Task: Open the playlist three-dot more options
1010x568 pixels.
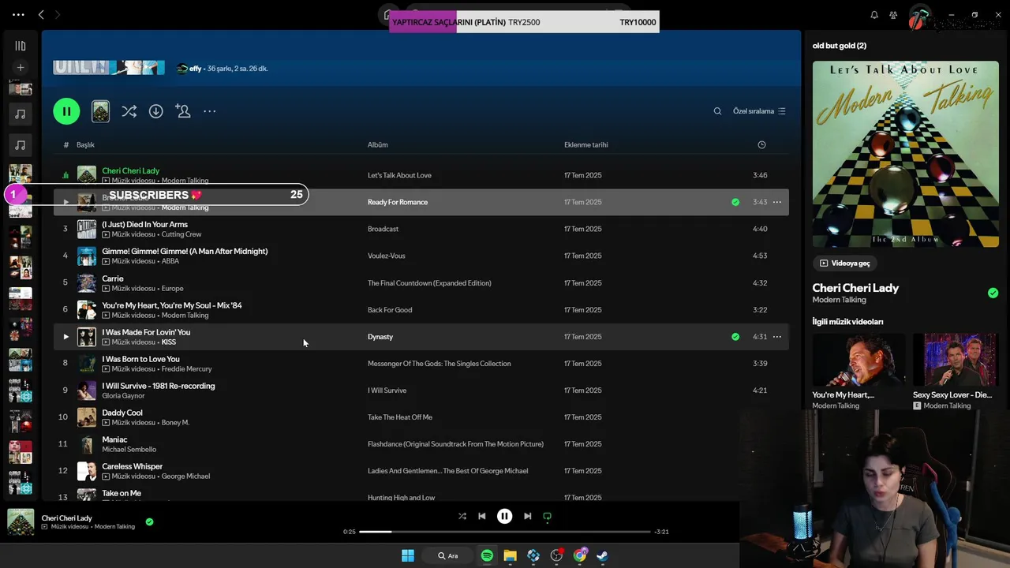Action: [x=210, y=111]
